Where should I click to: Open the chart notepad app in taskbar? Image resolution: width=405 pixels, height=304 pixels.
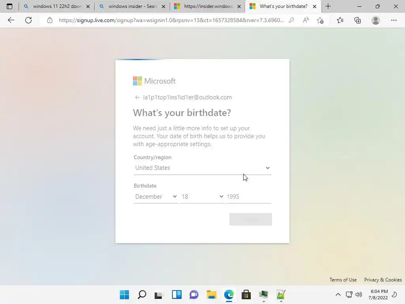281,294
